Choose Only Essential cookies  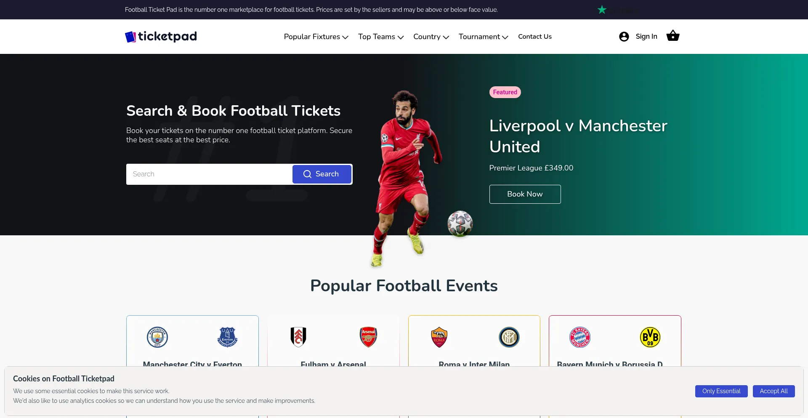coord(721,391)
